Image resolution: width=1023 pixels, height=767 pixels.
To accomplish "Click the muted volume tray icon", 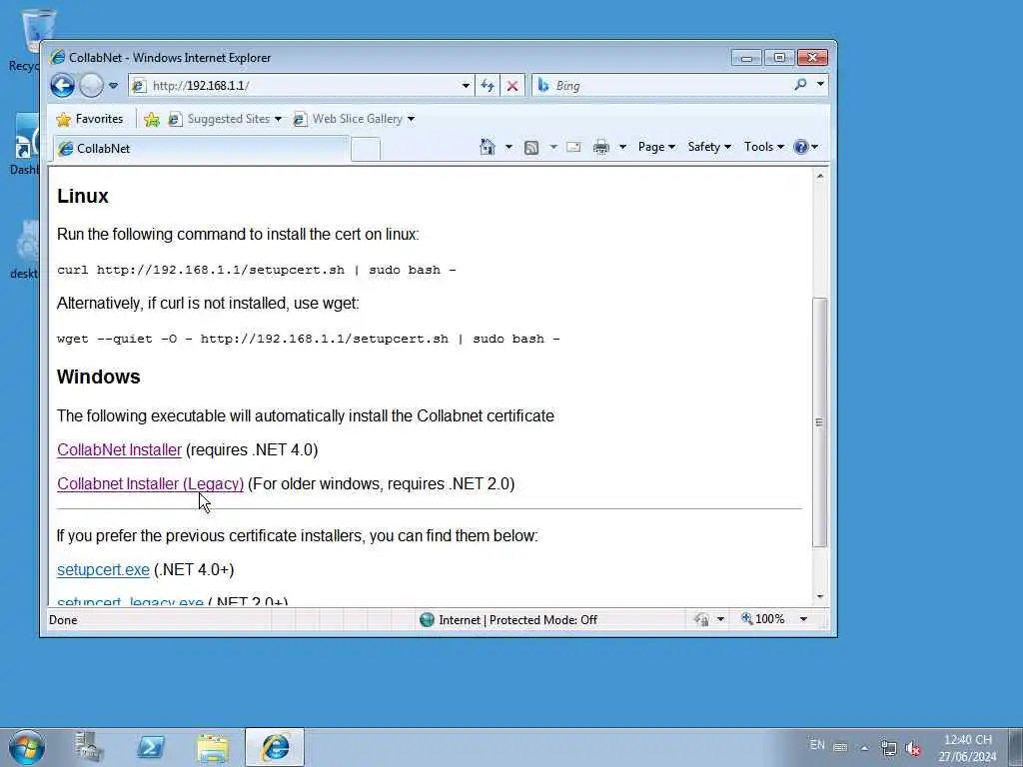I will [913, 748].
